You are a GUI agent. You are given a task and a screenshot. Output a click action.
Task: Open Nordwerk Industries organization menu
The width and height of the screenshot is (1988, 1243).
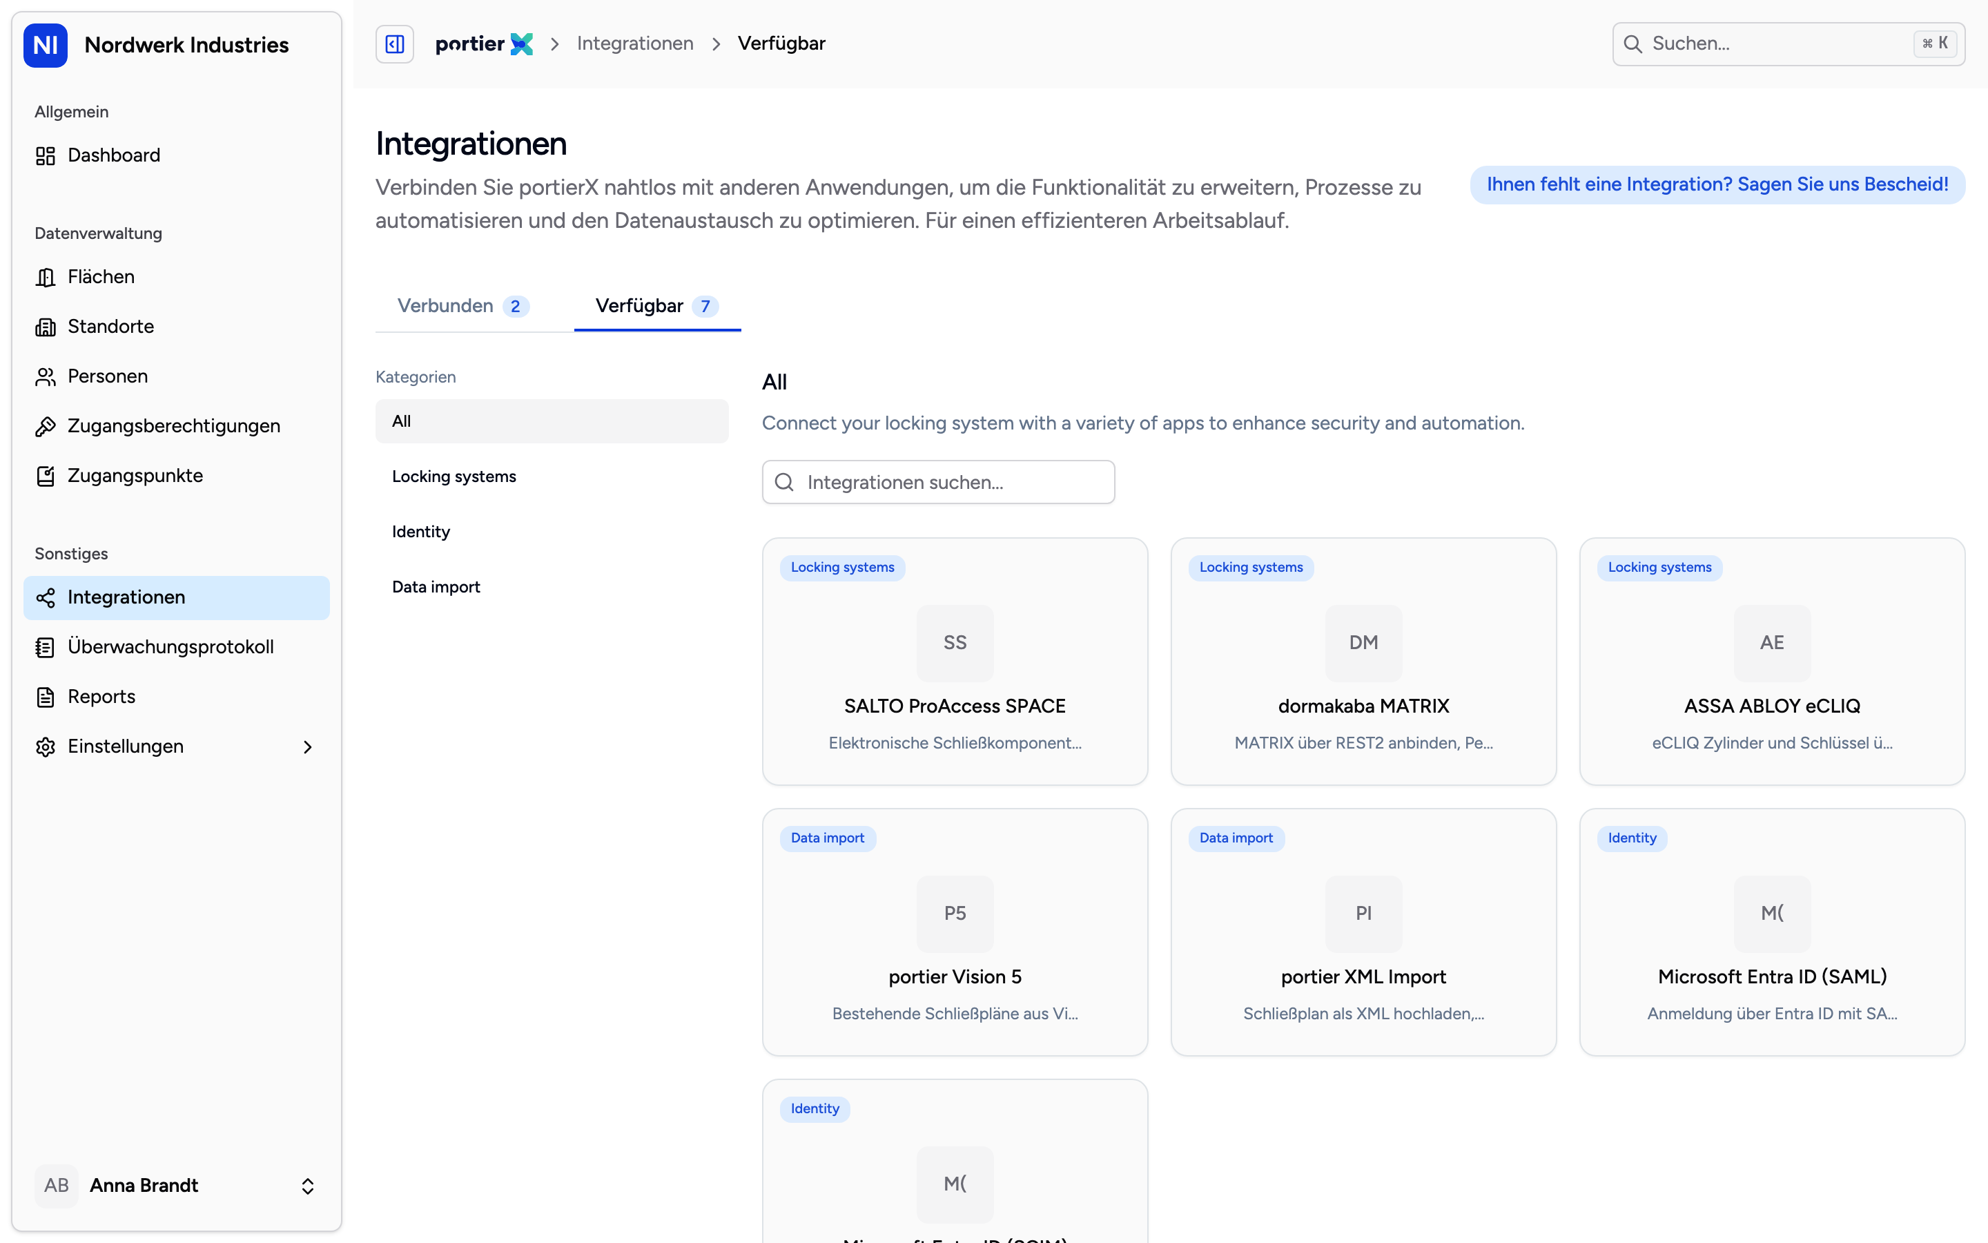coord(177,44)
